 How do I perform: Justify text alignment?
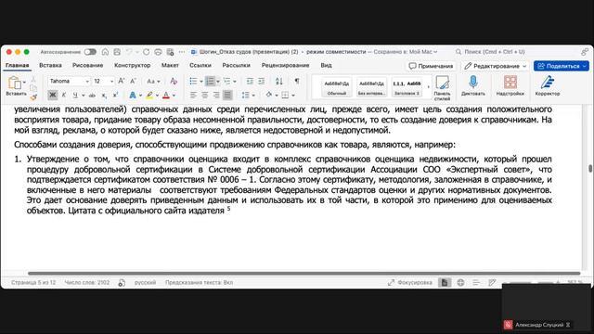(227, 95)
